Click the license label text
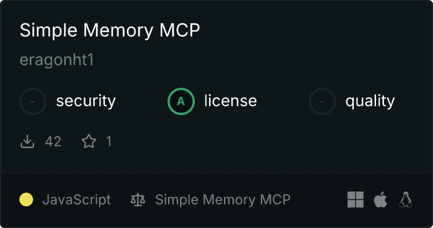This screenshot has height=228, width=433. click(x=231, y=101)
